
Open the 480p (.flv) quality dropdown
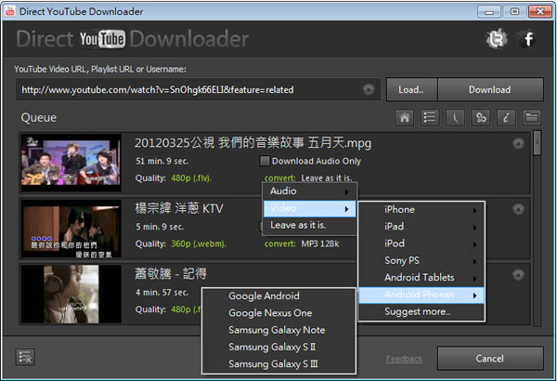point(192,177)
